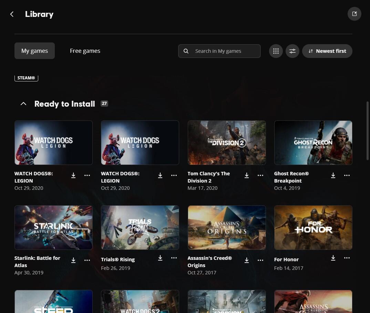Click the Feb 26, 2019 date
The width and height of the screenshot is (370, 313).
115,268
